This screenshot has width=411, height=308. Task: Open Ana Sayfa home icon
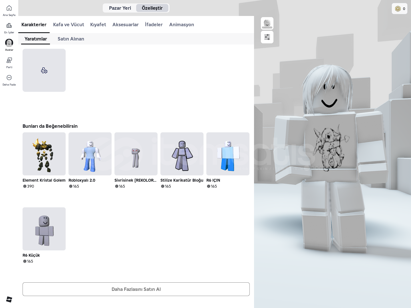pos(9,8)
